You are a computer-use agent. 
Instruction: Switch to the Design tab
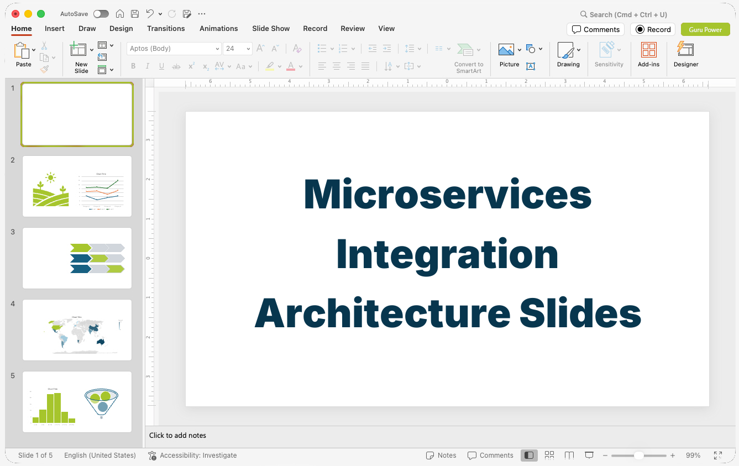tap(121, 29)
